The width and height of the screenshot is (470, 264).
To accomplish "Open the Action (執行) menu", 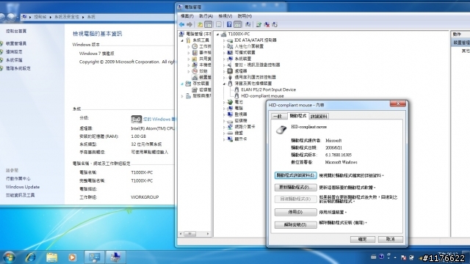I will coord(206,16).
